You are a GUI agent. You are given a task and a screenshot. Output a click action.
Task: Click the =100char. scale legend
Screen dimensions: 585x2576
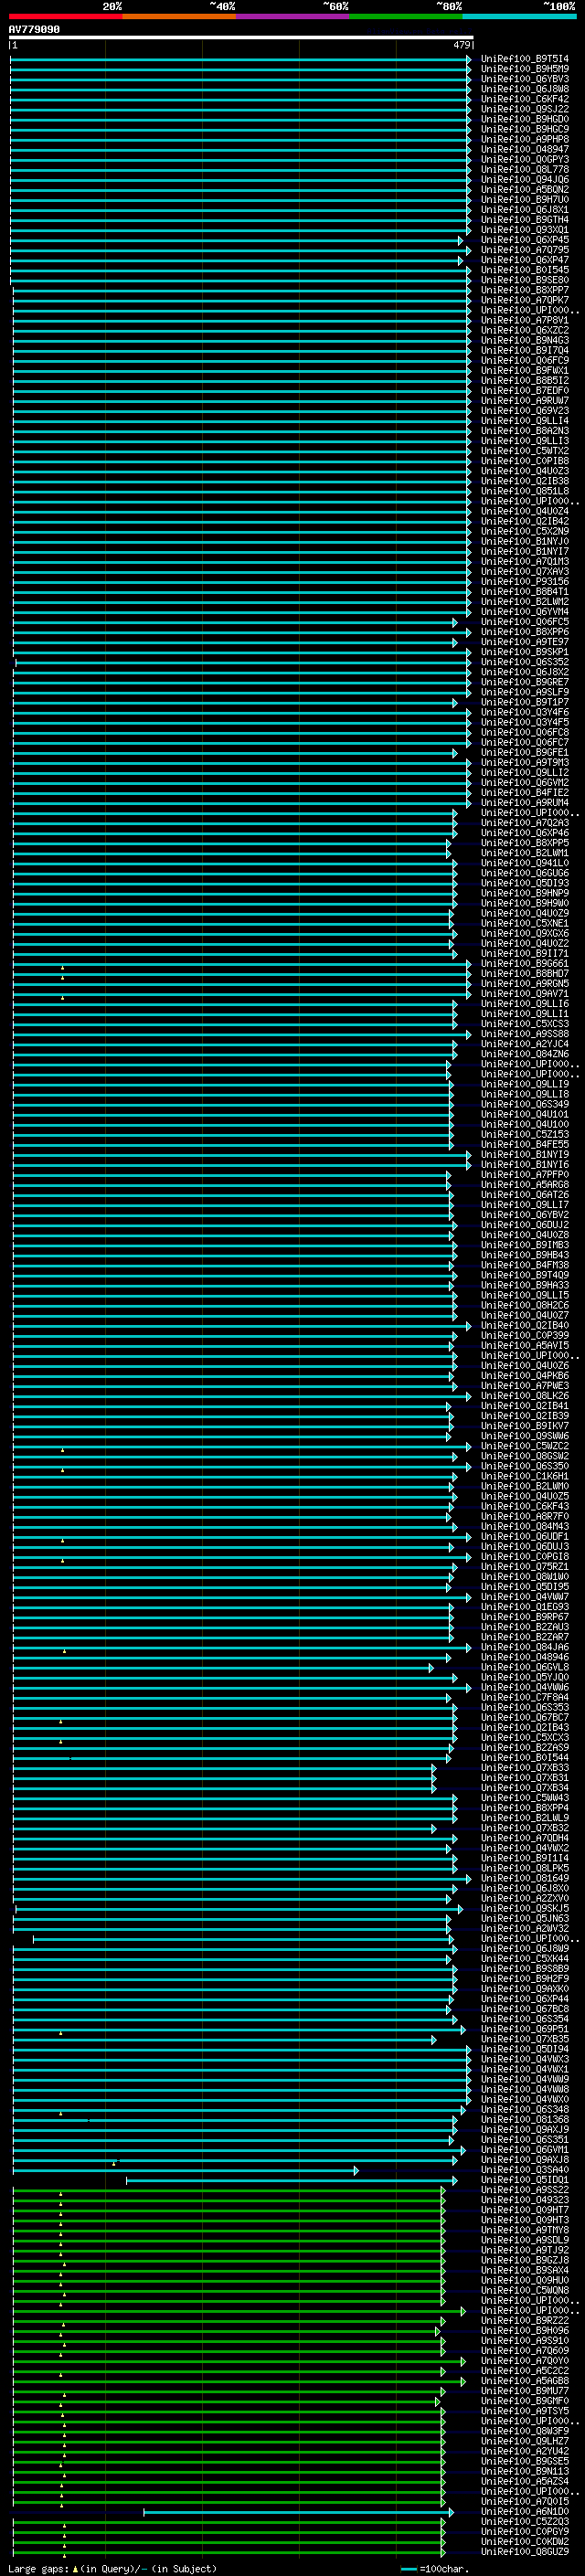tap(434, 2568)
